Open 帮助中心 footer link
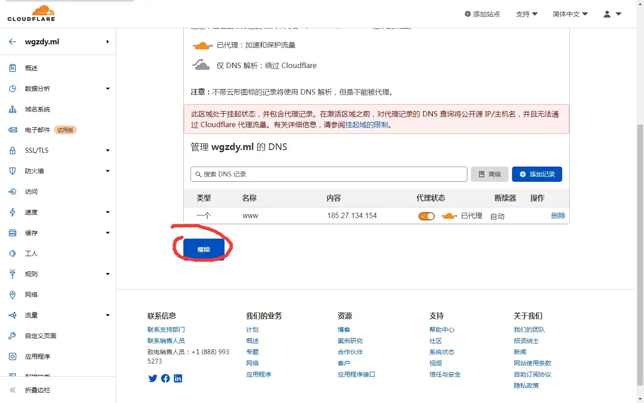This screenshot has width=644, height=403. [442, 330]
